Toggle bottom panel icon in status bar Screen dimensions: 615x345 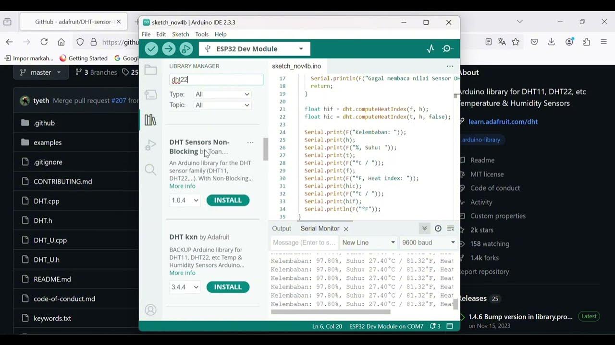(x=450, y=326)
